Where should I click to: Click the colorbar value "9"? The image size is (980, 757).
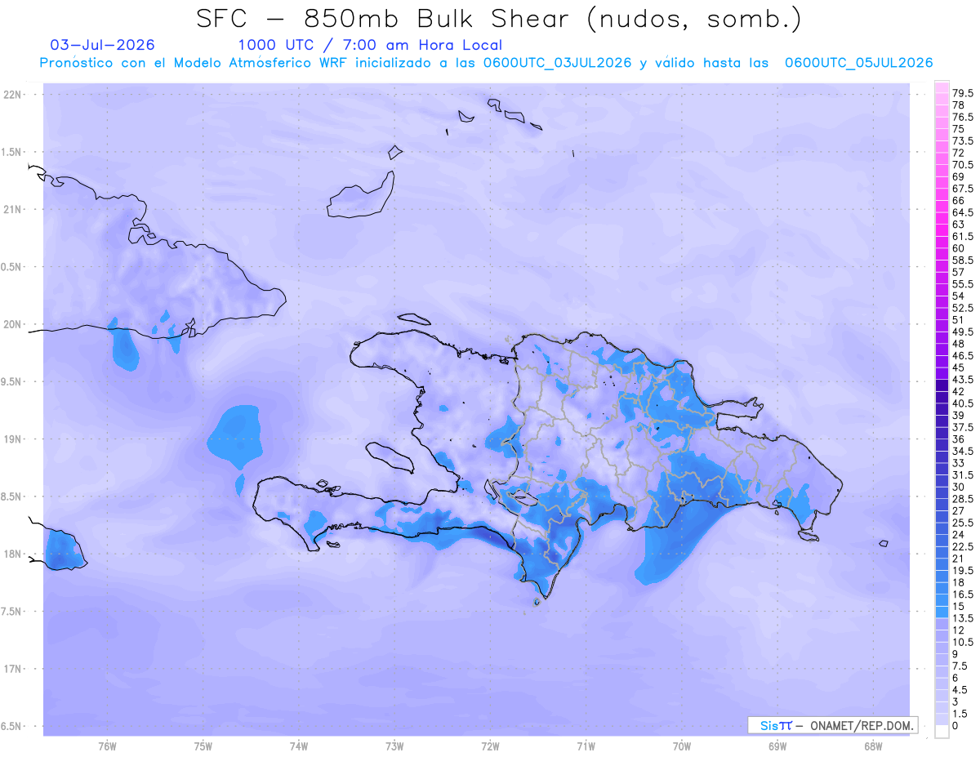[x=955, y=654]
